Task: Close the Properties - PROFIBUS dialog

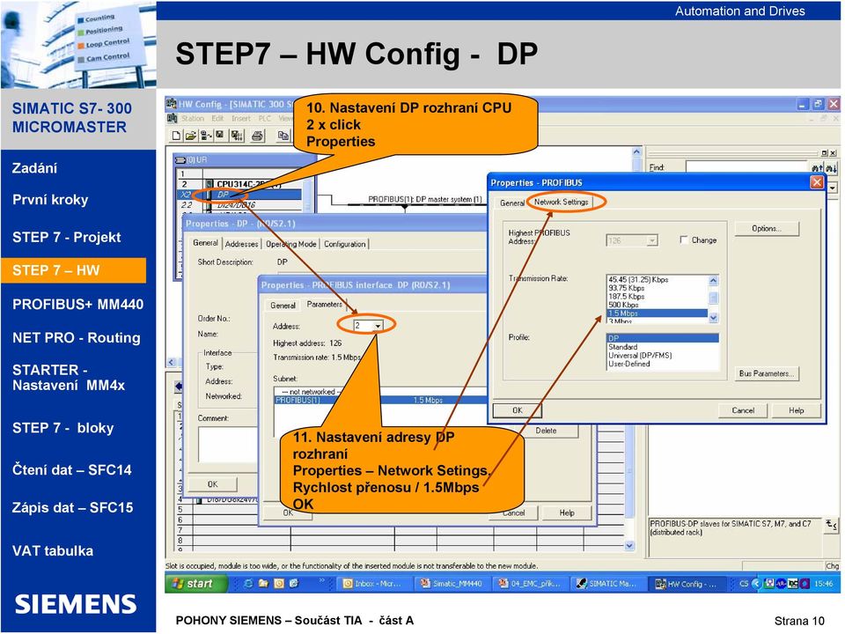Action: 817,182
